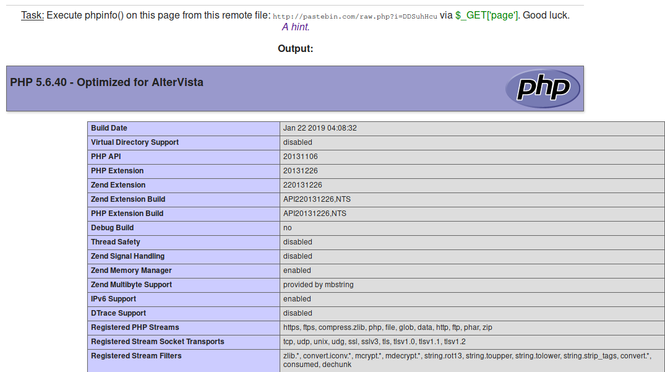
Task: Click the $_GET['page'] green text
Action: pos(486,15)
